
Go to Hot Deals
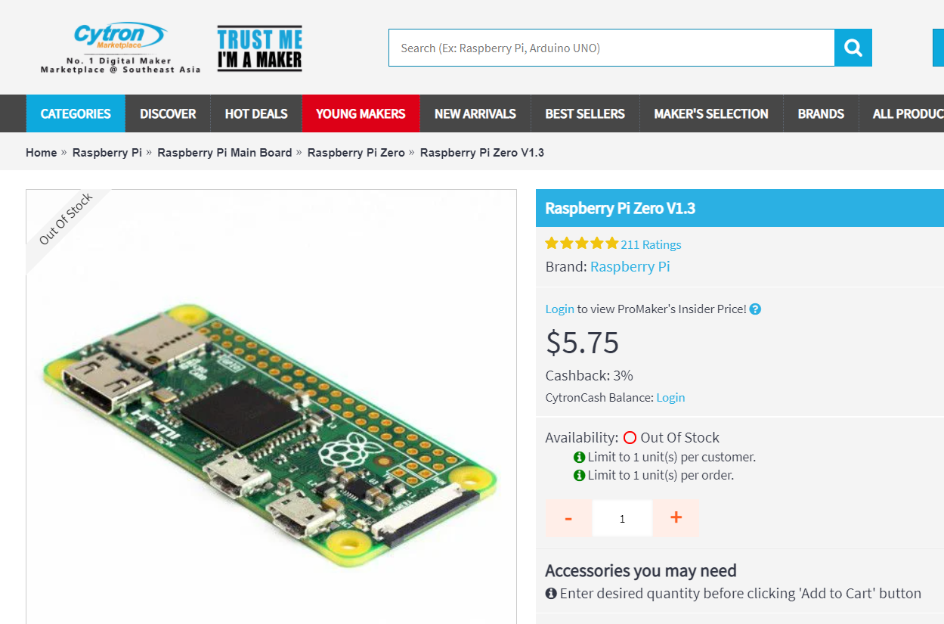[256, 113]
